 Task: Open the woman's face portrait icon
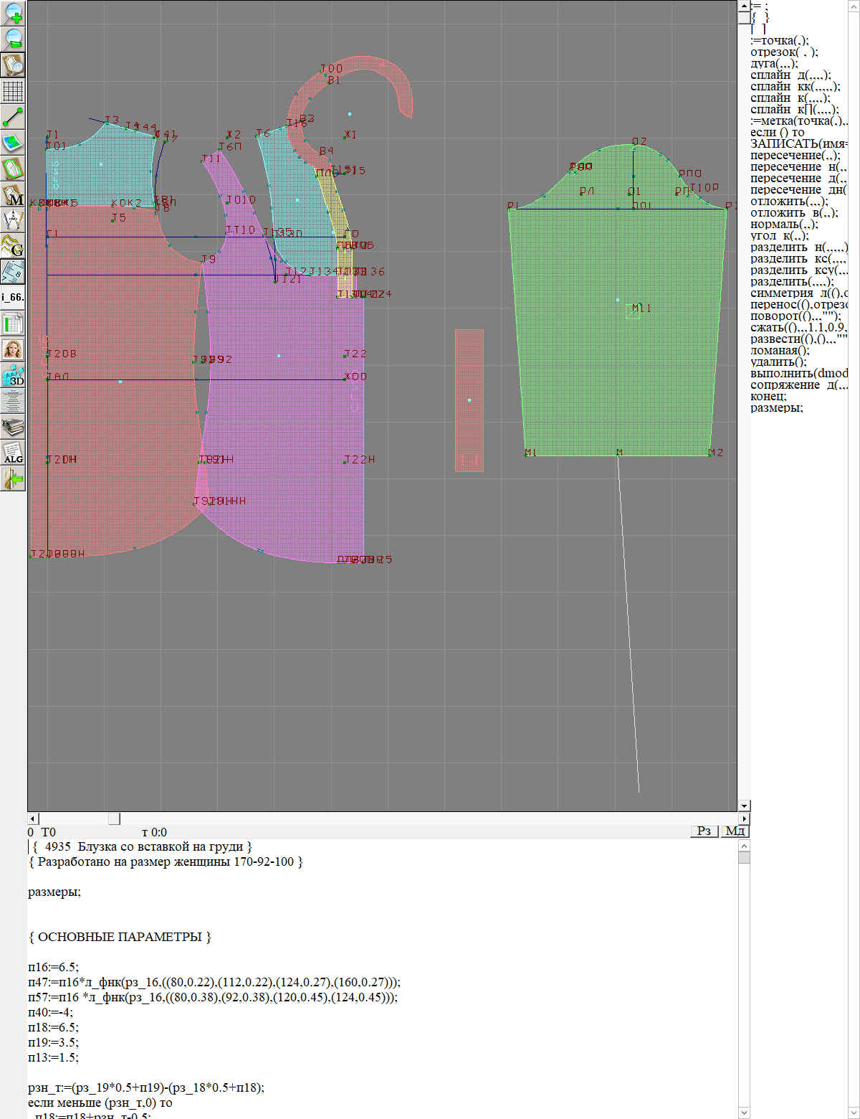pyautogui.click(x=14, y=349)
